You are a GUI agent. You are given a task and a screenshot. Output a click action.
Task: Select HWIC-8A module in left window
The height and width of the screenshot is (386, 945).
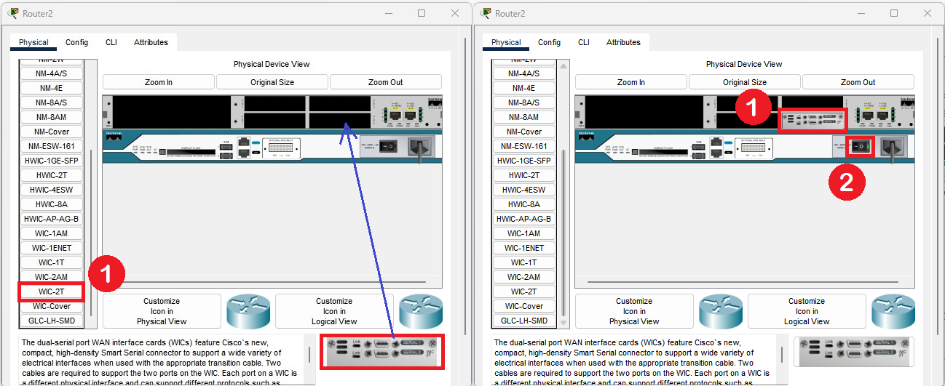[x=52, y=204]
